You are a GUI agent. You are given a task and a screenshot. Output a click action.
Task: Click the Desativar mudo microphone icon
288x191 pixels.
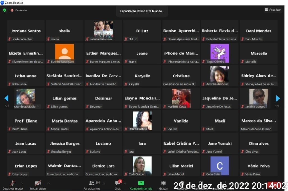click(x=12, y=183)
